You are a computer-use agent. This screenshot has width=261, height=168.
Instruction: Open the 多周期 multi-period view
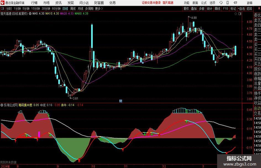click(x=89, y=9)
